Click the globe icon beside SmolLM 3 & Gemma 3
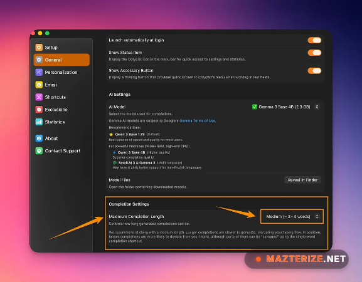Viewport: 362px width, 282px height. click(x=115, y=163)
